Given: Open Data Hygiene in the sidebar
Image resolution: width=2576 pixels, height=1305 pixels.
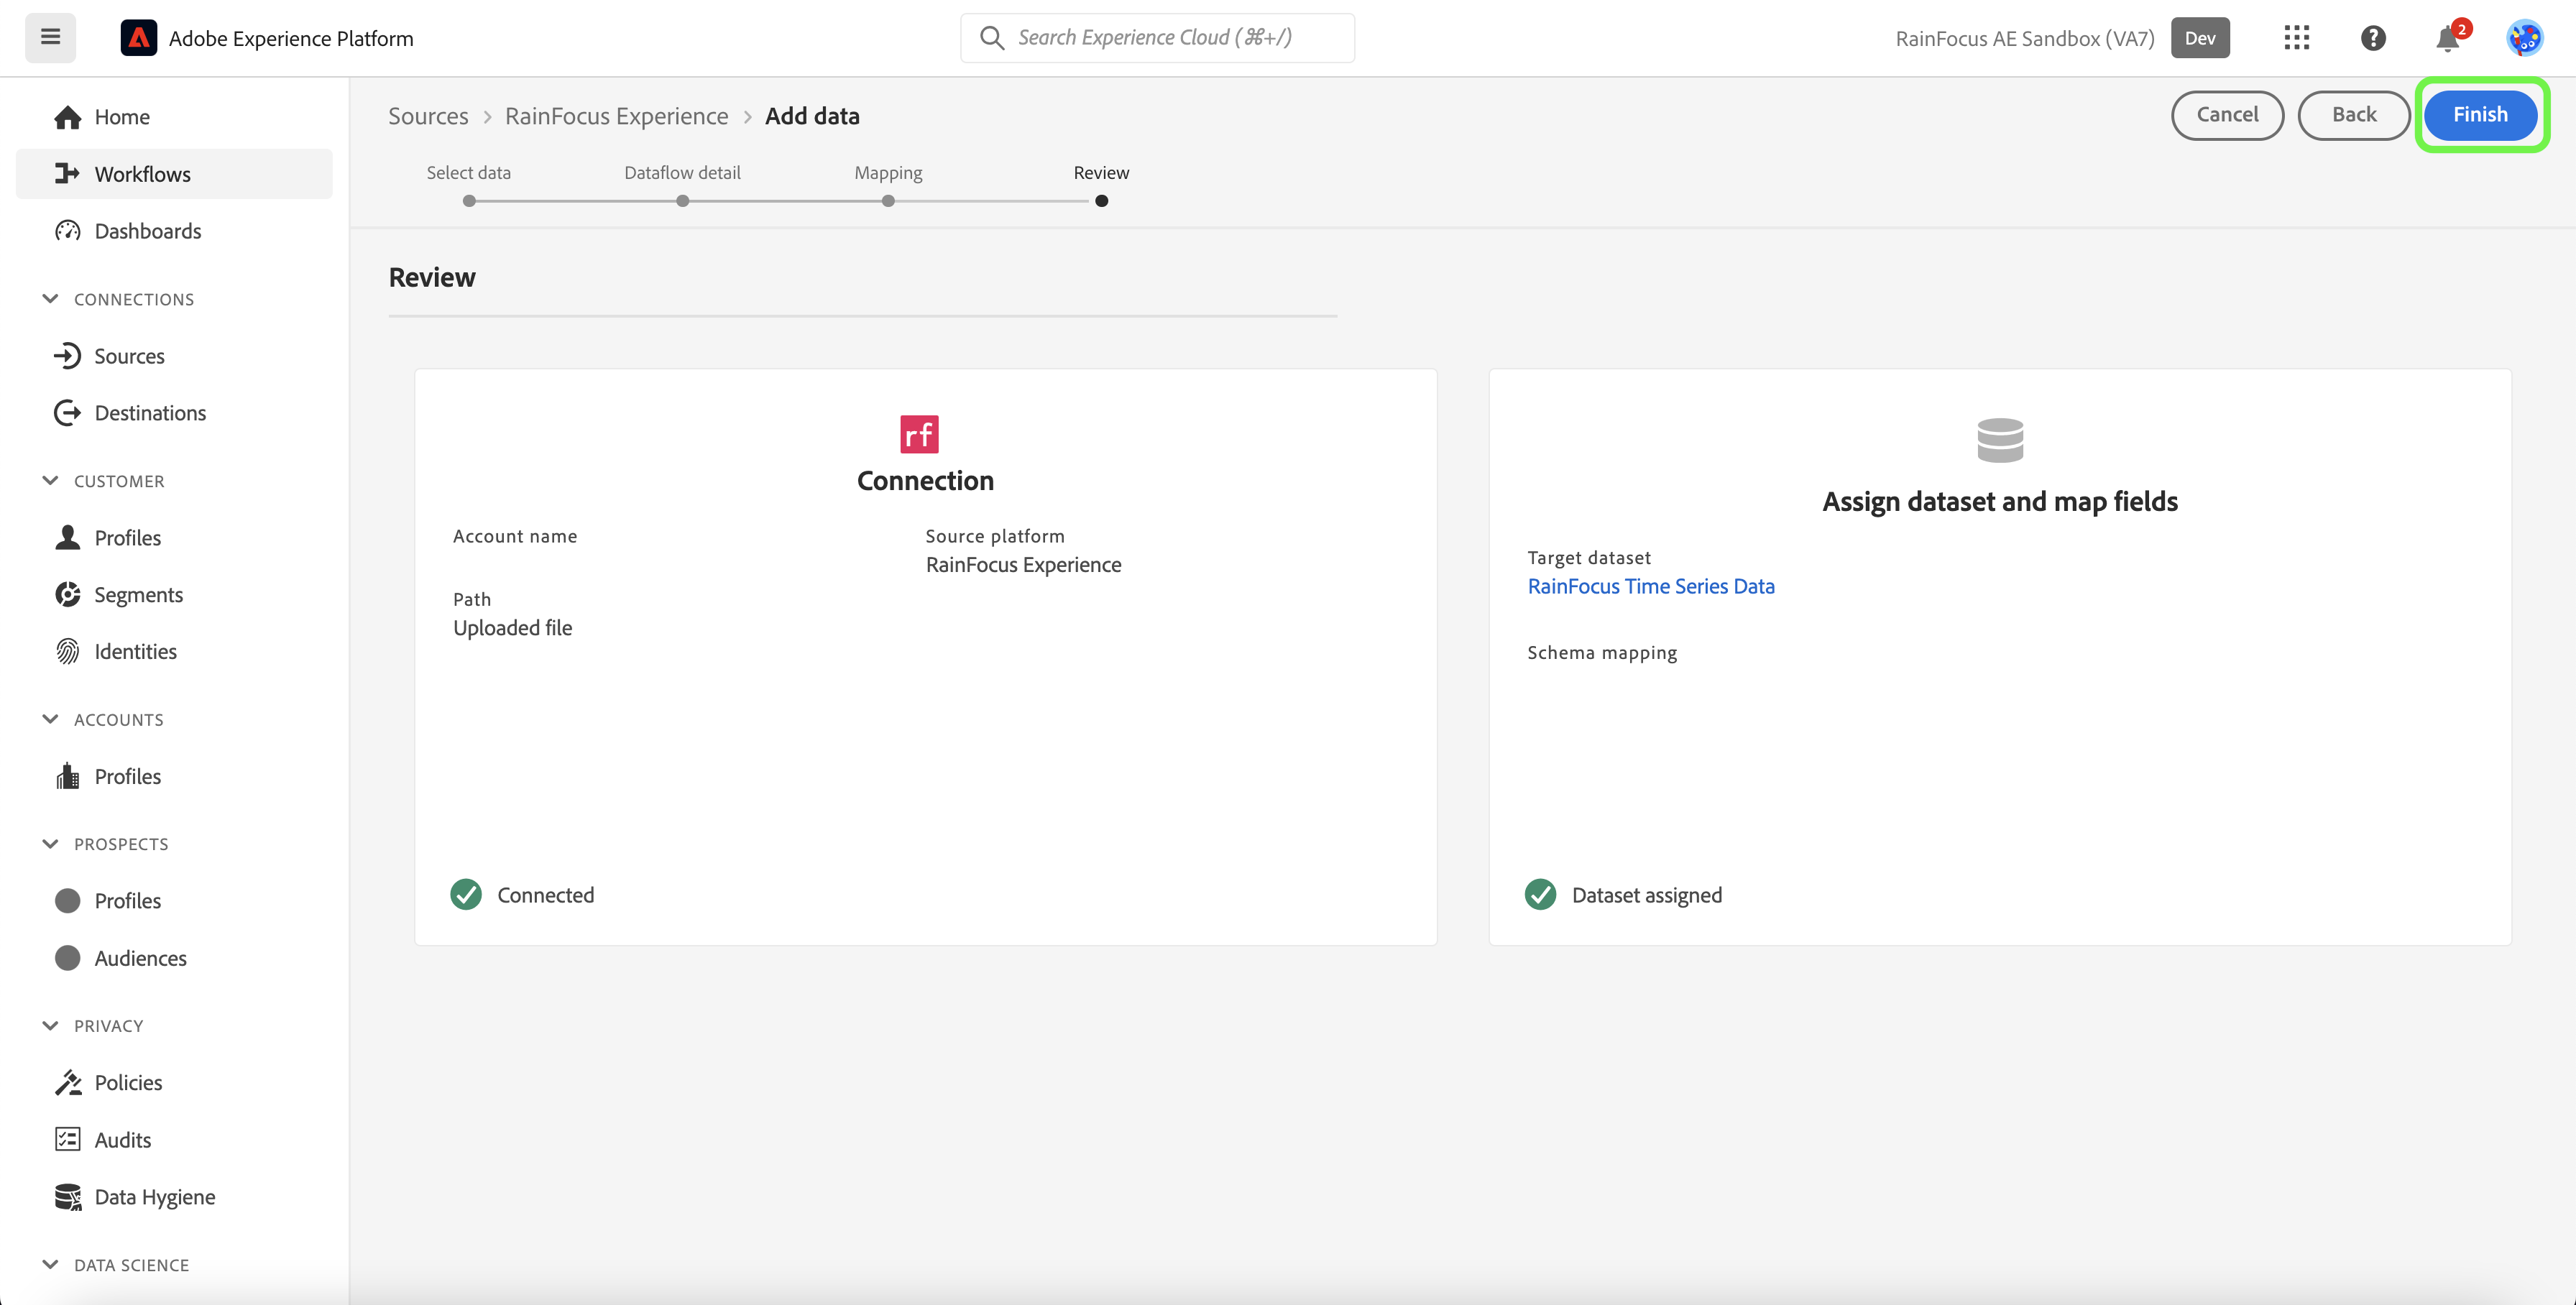Looking at the screenshot, I should coord(154,1197).
